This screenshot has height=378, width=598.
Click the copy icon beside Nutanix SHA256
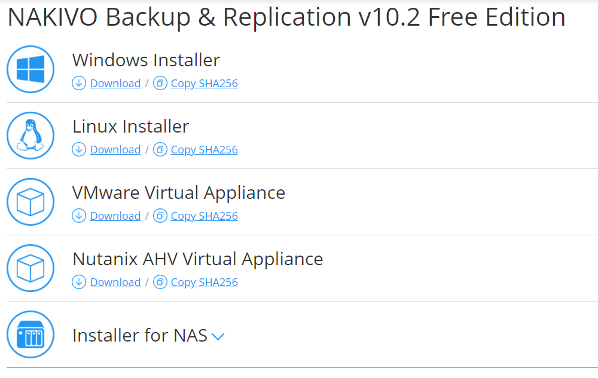click(160, 282)
